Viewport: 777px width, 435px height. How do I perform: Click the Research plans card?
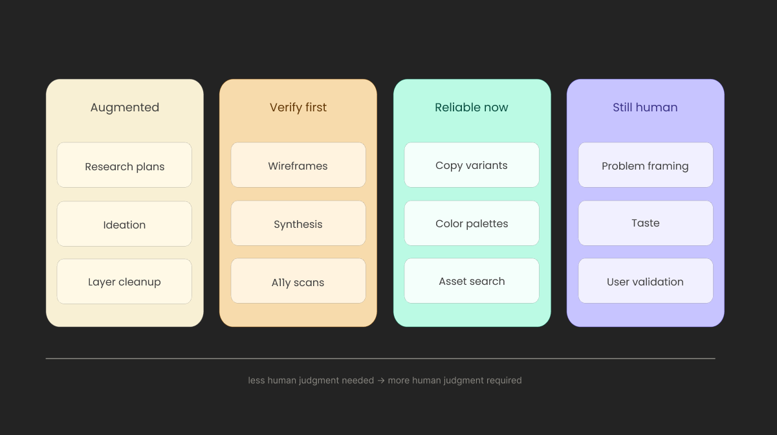pyautogui.click(x=124, y=165)
